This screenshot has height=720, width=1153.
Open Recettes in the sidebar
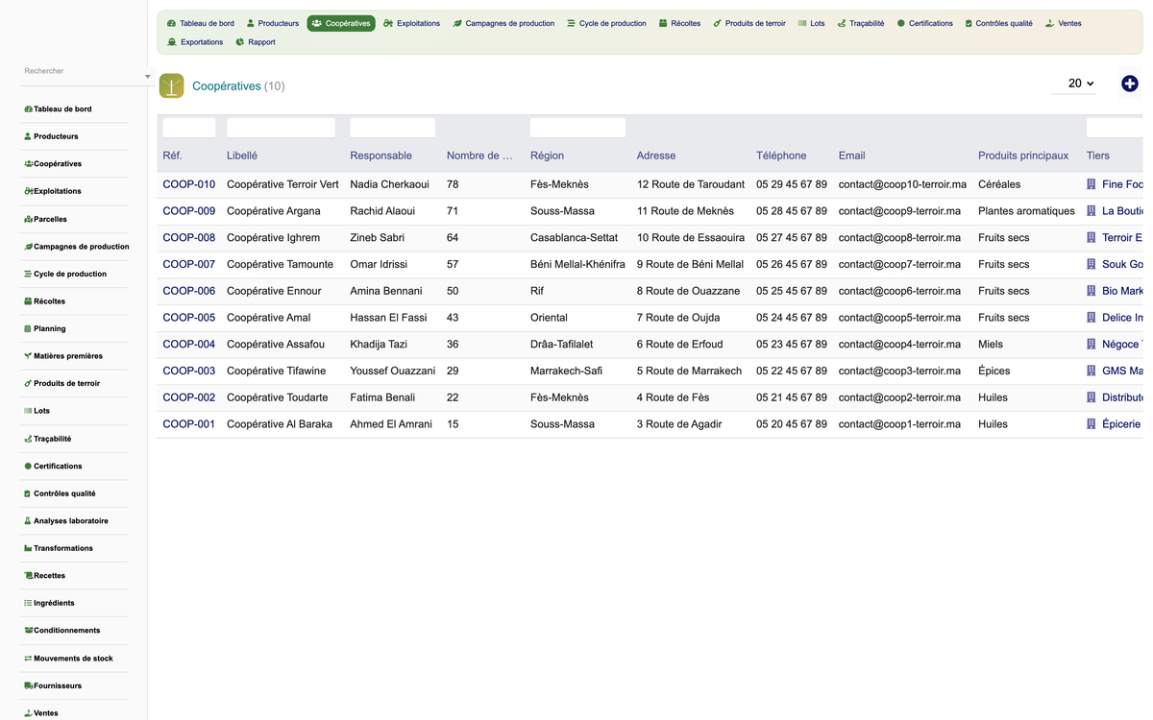tap(49, 576)
